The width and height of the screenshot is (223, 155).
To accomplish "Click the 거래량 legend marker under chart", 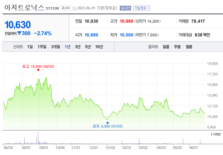I will coord(211,134).
